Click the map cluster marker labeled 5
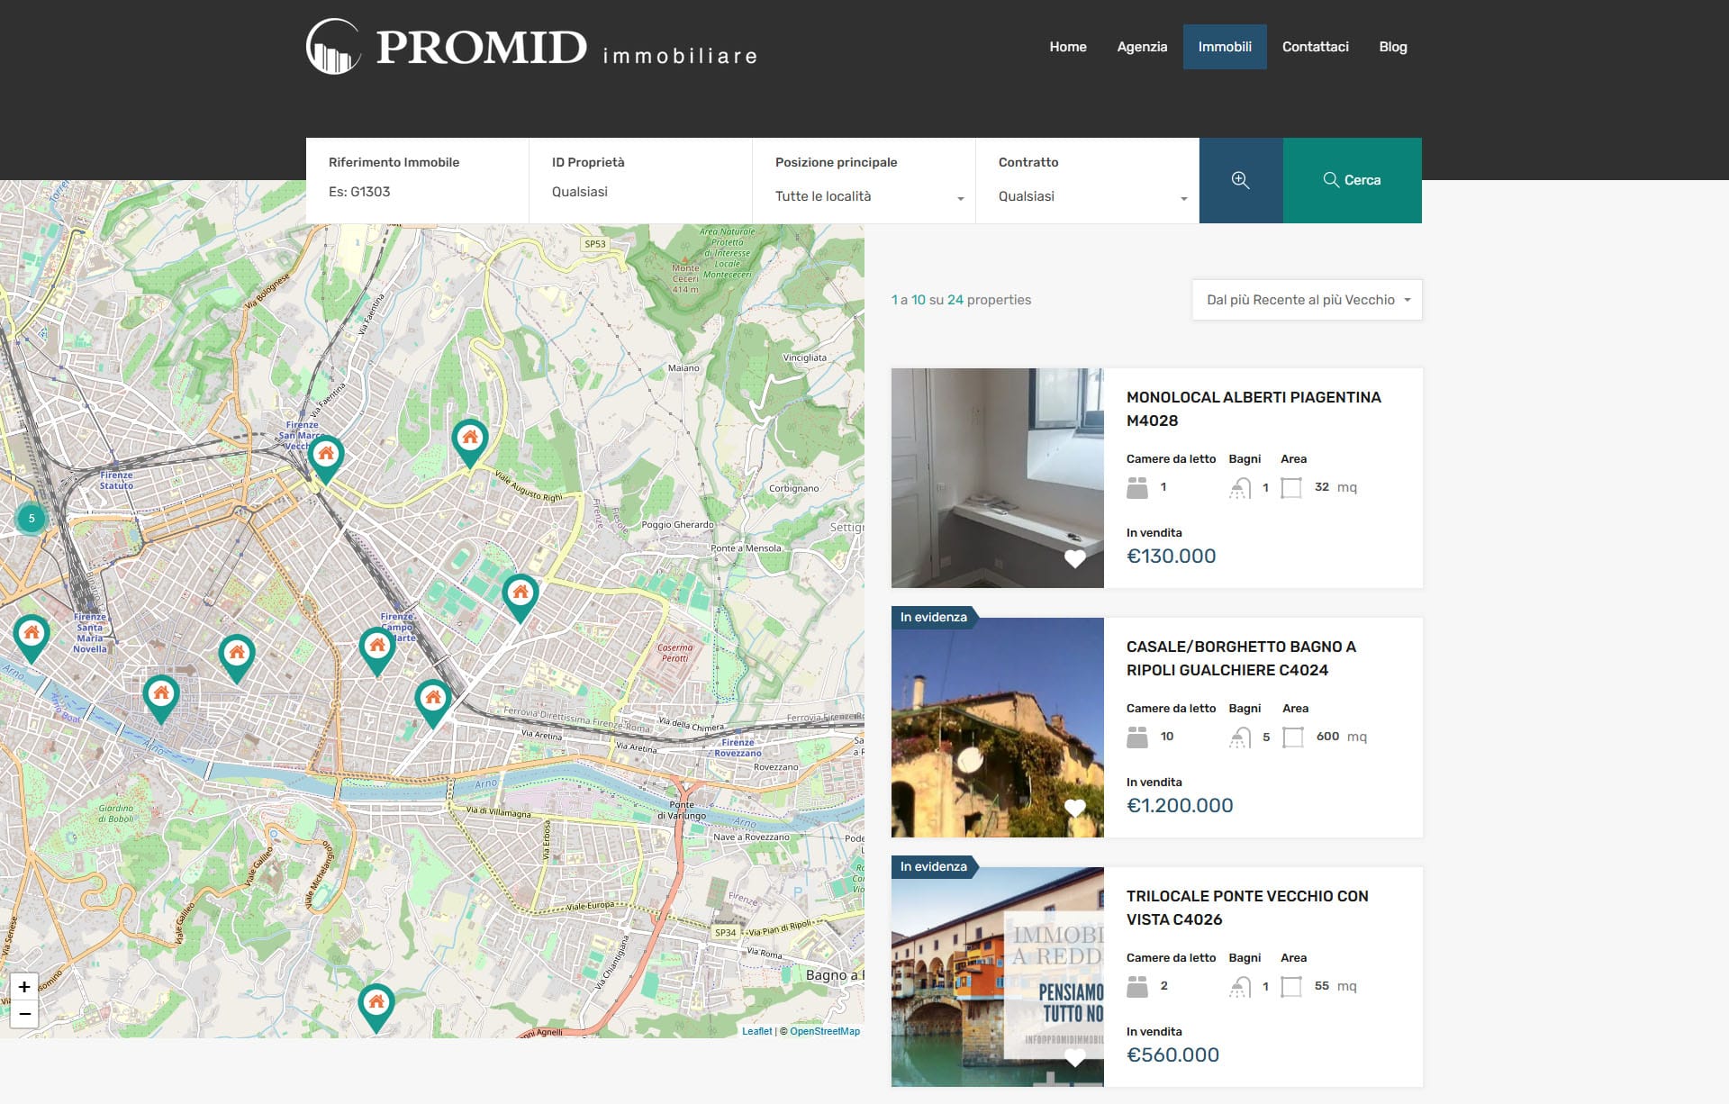The height and width of the screenshot is (1104, 1729). tap(32, 519)
